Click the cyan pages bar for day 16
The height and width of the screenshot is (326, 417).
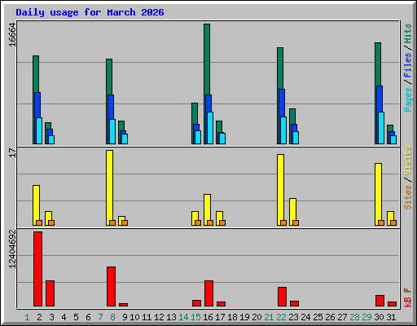(x=210, y=128)
